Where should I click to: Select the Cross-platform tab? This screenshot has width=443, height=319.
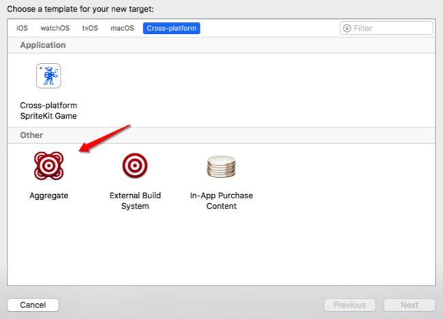pos(172,28)
